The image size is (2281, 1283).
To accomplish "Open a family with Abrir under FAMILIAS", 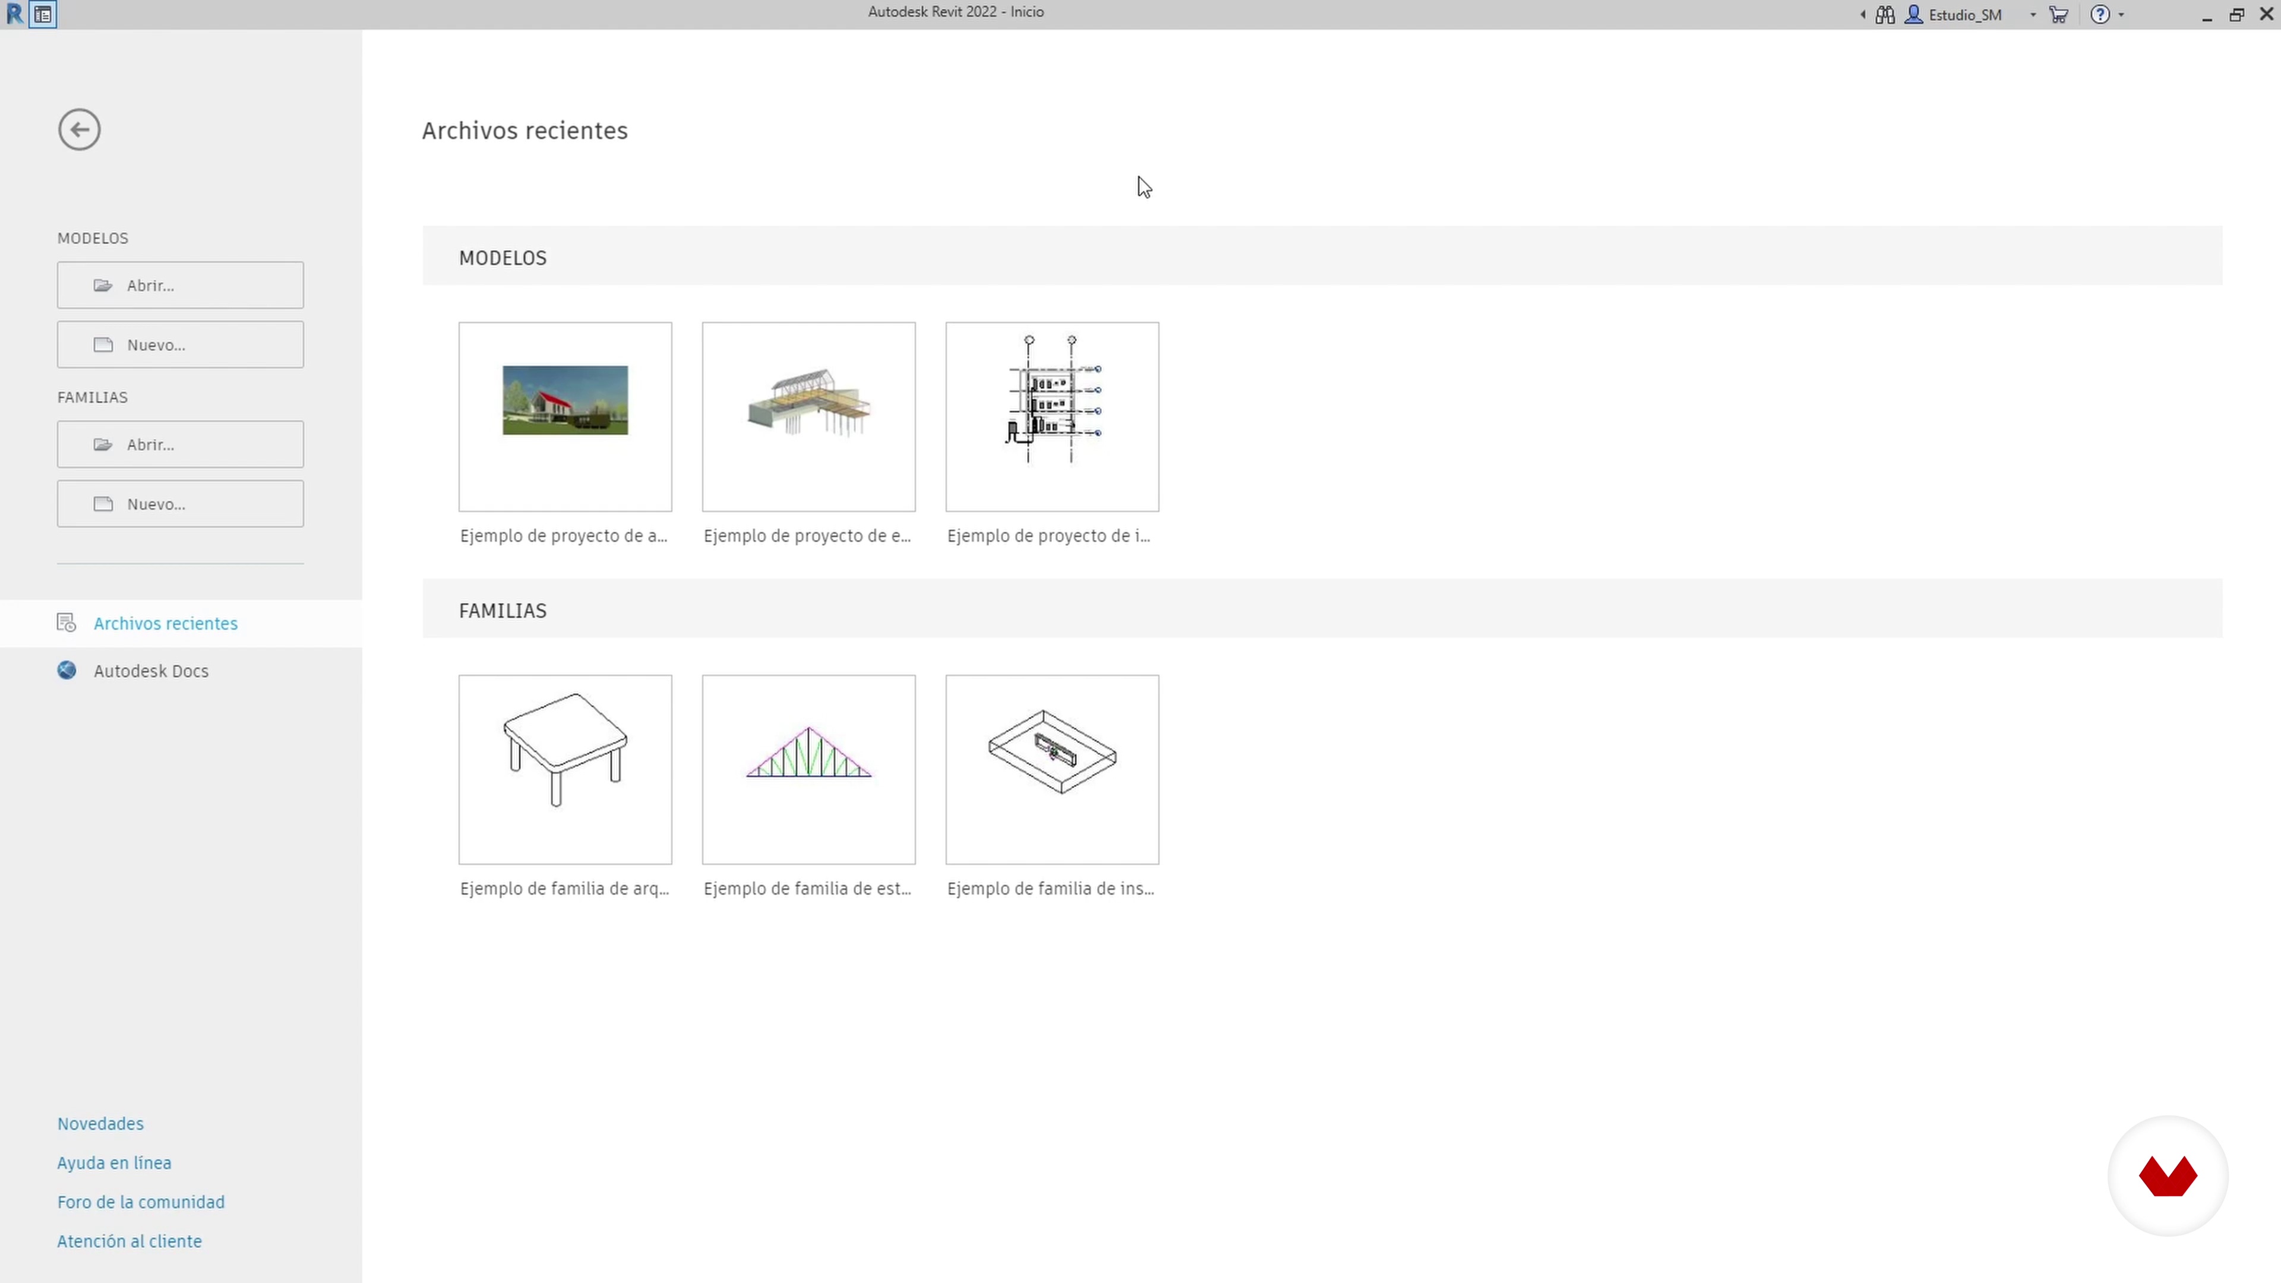I will click(x=181, y=444).
